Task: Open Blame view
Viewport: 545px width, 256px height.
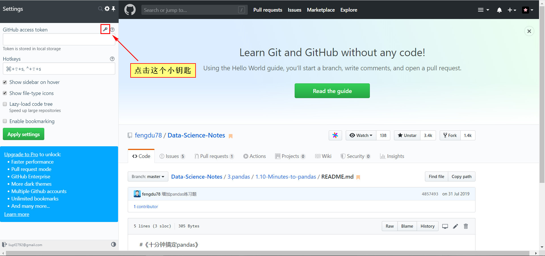Action: (407, 226)
